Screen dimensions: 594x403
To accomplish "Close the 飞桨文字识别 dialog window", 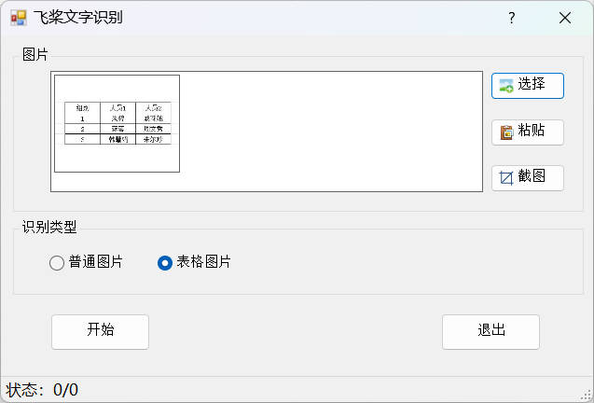I will click(x=564, y=18).
